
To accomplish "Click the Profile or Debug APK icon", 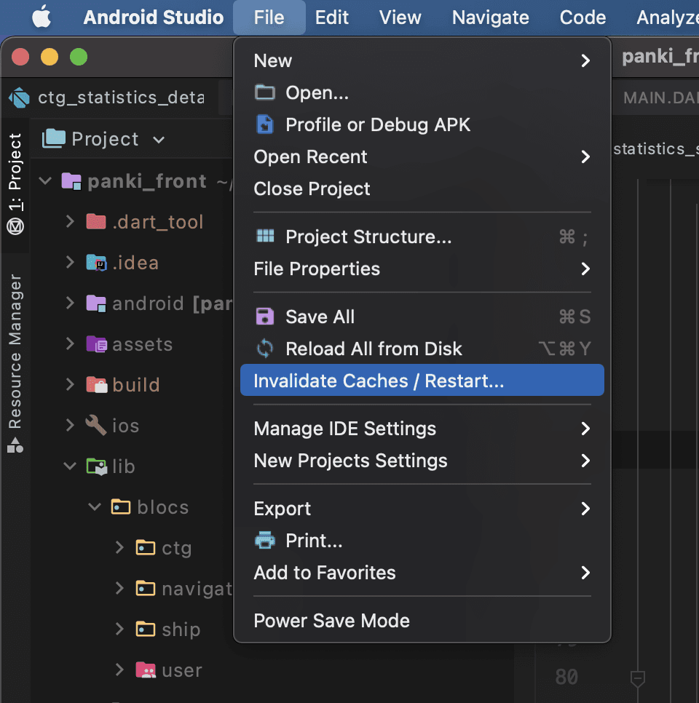I will click(x=265, y=125).
